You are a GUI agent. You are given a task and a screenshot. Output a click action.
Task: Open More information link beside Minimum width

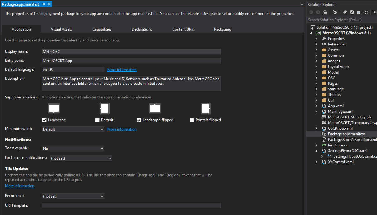point(122,129)
